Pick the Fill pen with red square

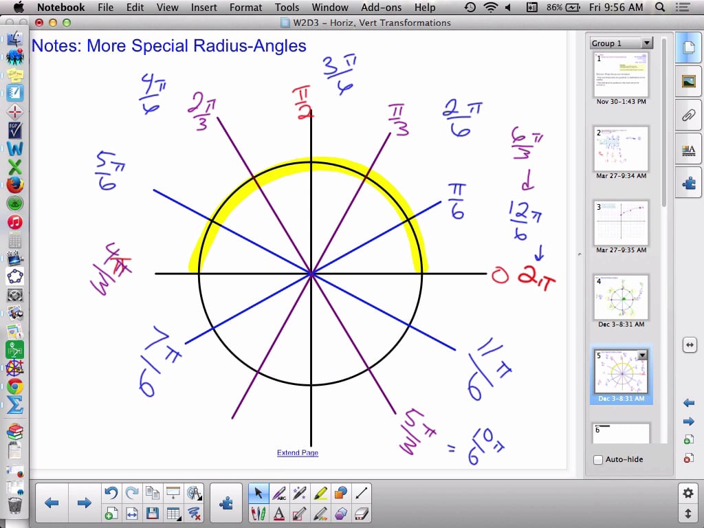point(300,513)
